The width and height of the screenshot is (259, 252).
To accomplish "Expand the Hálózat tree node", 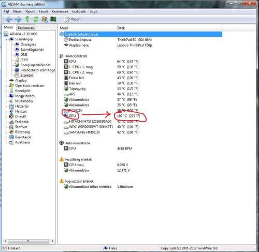I will point(6,112).
